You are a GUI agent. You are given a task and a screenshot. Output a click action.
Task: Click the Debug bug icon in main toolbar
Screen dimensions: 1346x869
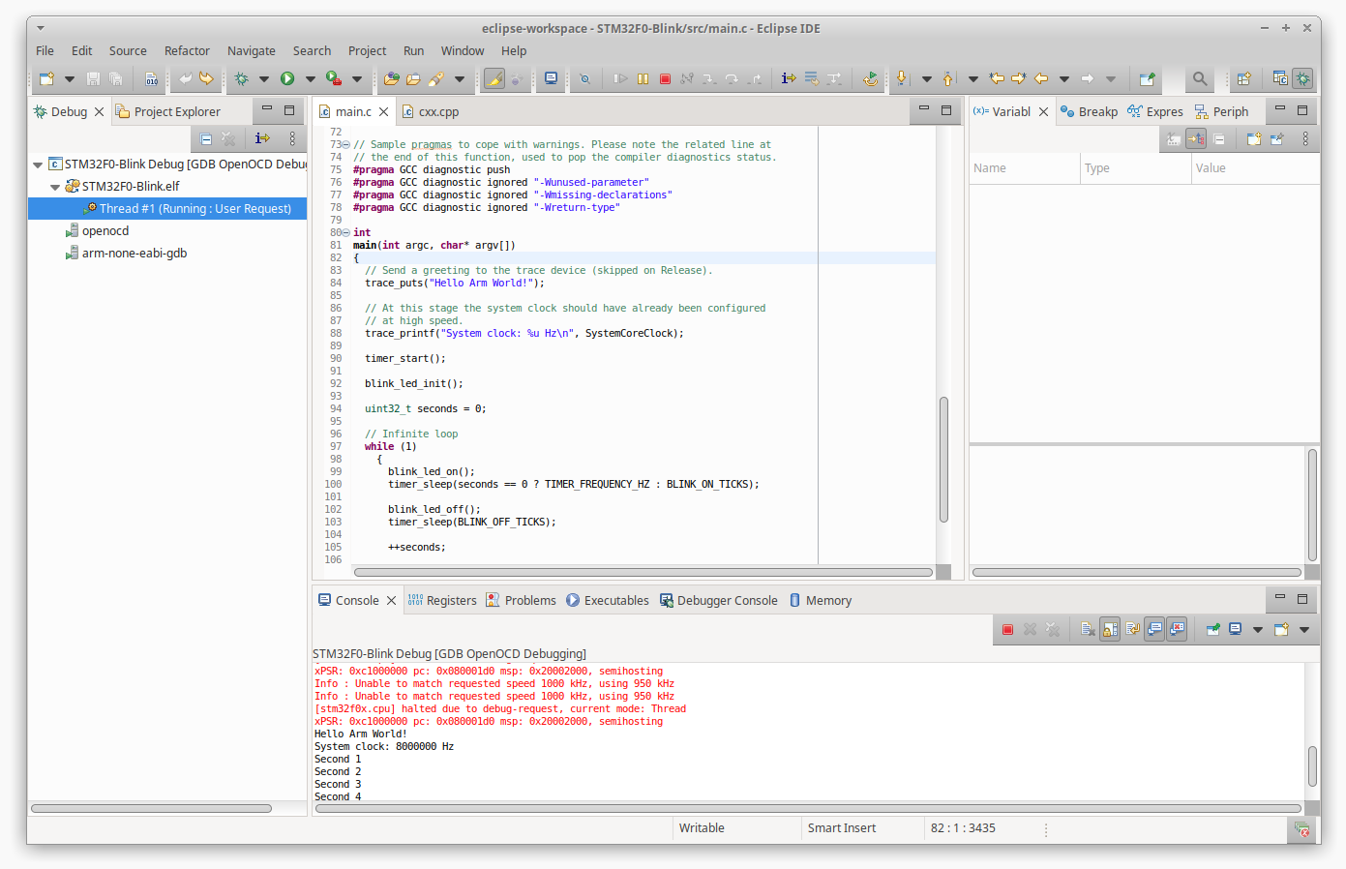242,78
